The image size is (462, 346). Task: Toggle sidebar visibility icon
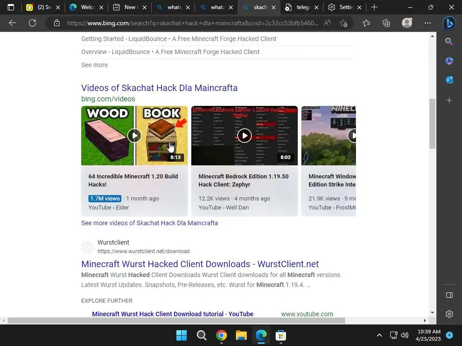449,295
